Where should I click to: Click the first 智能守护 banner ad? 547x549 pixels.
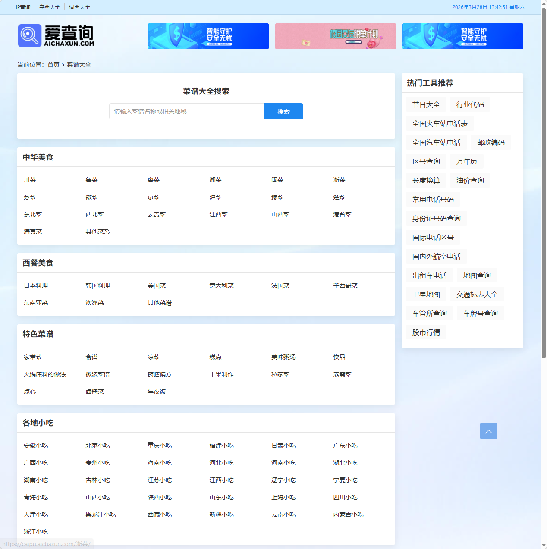point(208,36)
